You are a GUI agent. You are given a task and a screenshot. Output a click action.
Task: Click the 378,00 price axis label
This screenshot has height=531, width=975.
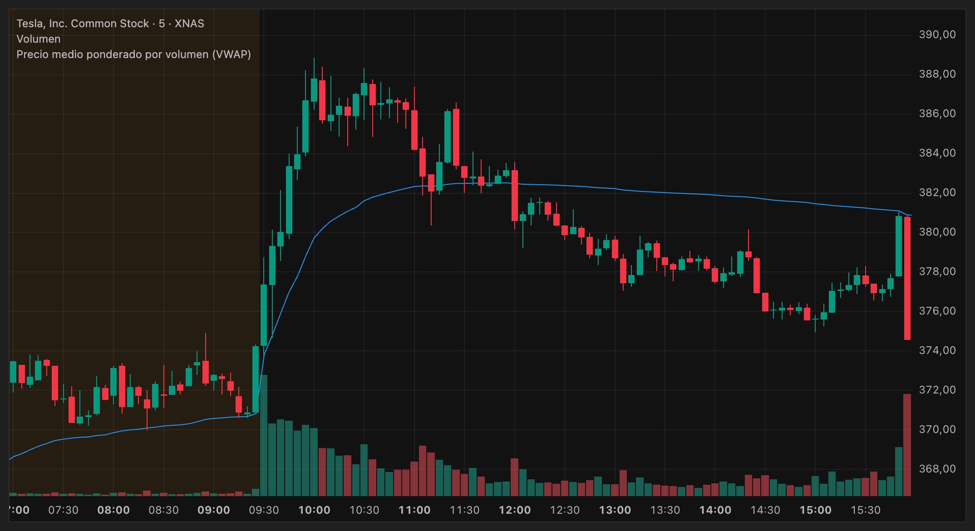(x=937, y=271)
